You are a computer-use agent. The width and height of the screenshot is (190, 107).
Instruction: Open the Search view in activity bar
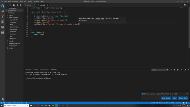coord(3,11)
